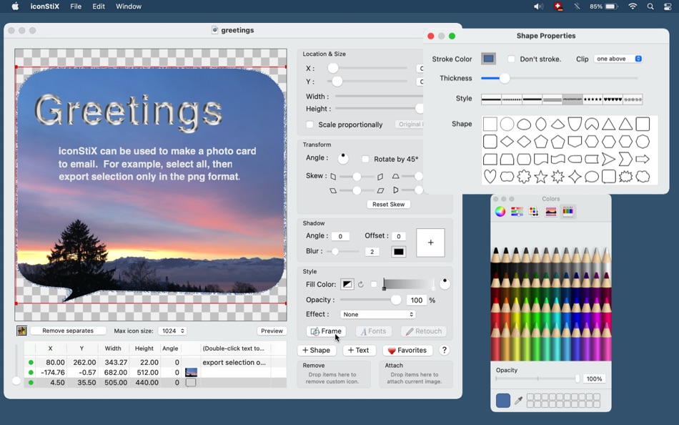This screenshot has height=425, width=679.
Task: Click the Thickness slider knob
Action: click(505, 79)
